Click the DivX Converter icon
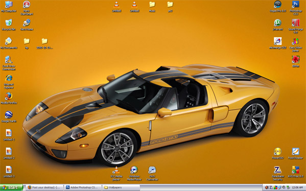This screenshot has height=191, width=306. click(152, 174)
